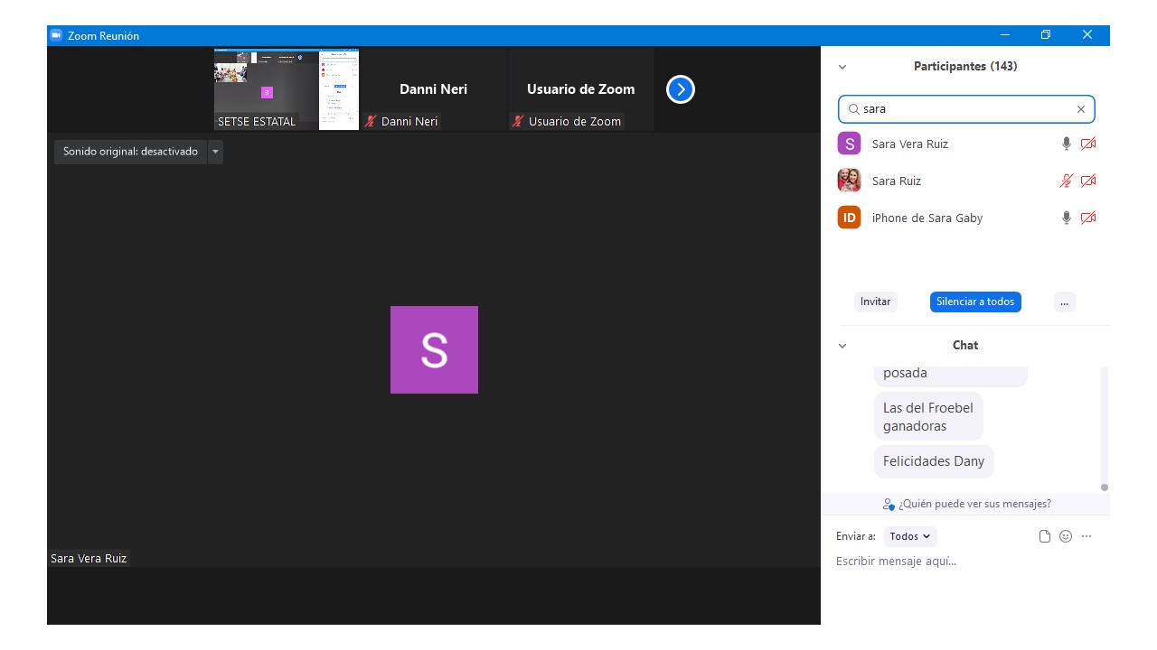Image resolution: width=1157 pixels, height=650 pixels.
Task: Click the muted mic icon on Danni Neri tile
Action: pos(371,121)
